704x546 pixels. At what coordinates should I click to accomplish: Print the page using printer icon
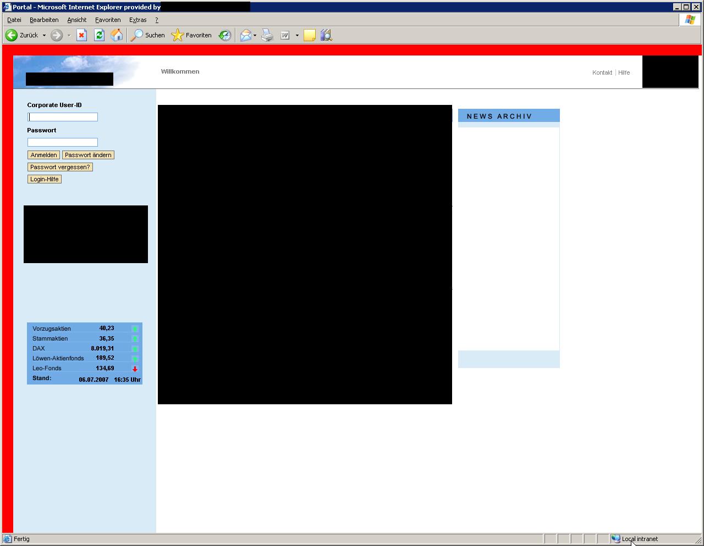[267, 35]
